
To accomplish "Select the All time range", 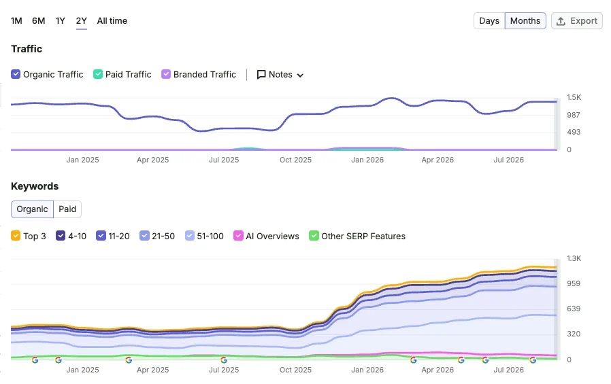I will pos(112,21).
